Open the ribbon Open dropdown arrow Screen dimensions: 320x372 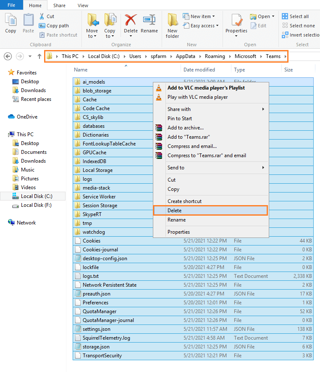273,16
